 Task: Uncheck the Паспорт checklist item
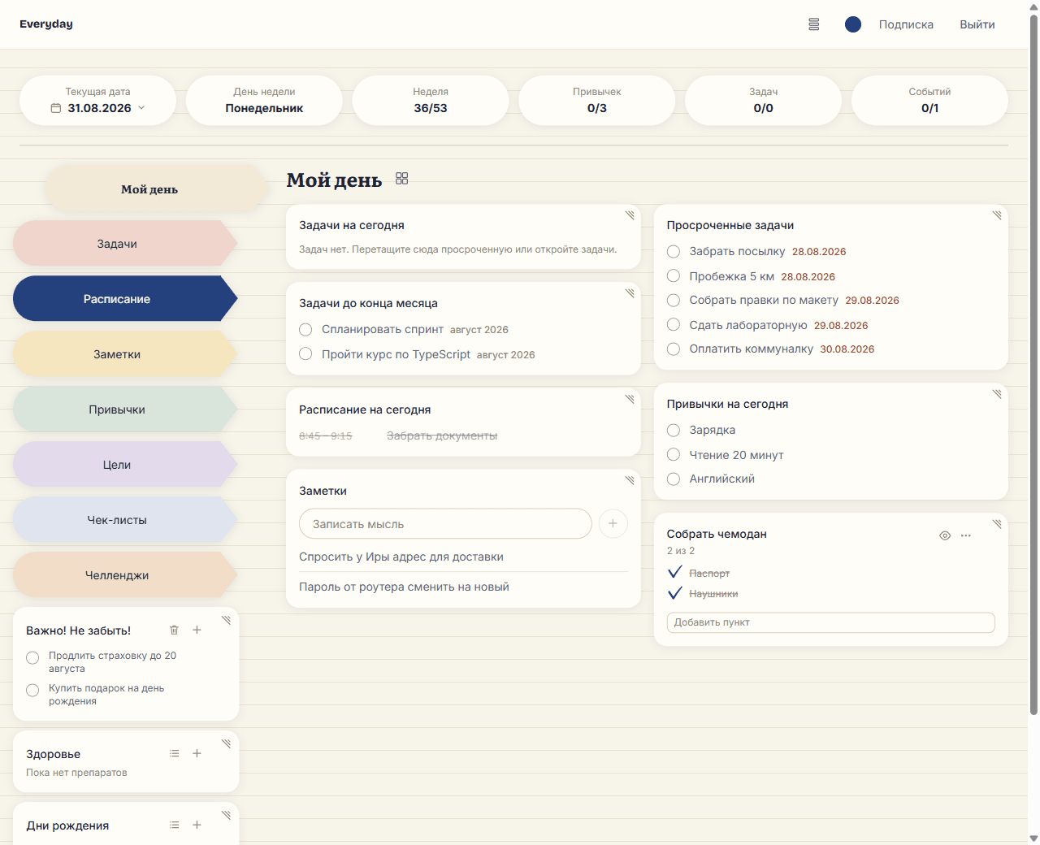pos(674,572)
